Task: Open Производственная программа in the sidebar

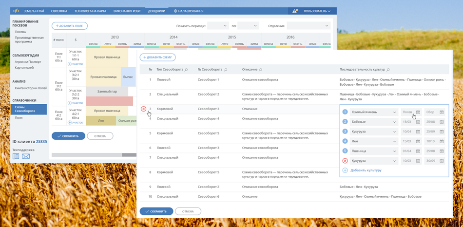Action: [29, 39]
